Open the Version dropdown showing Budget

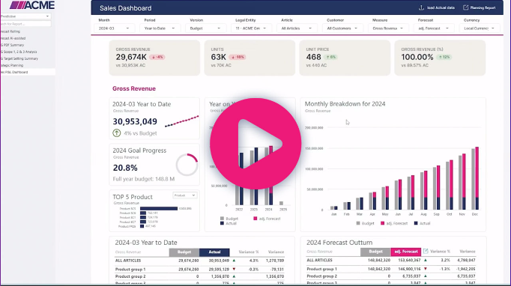pyautogui.click(x=205, y=28)
